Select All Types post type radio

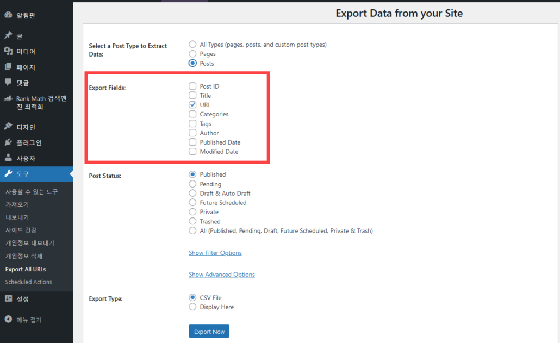[x=192, y=44]
